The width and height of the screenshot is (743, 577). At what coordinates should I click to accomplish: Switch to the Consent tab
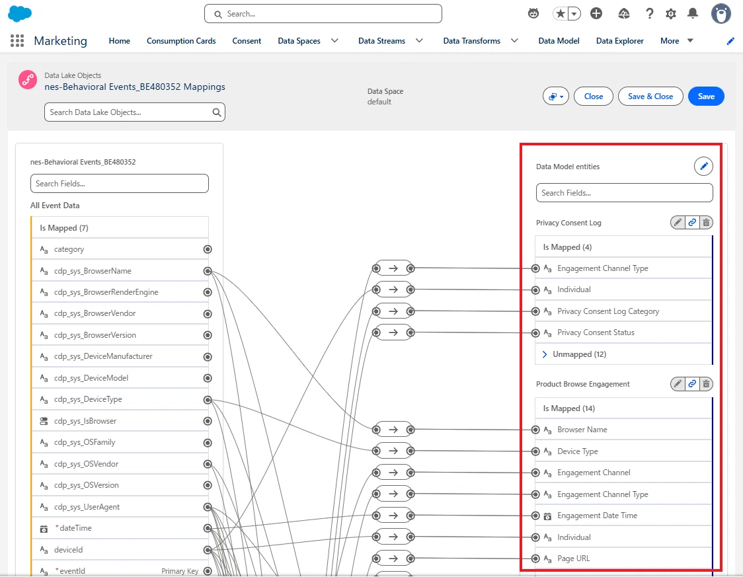[x=247, y=41]
